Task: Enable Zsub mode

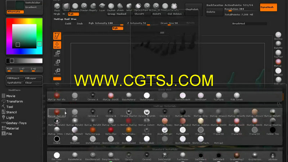Action: coord(80,23)
